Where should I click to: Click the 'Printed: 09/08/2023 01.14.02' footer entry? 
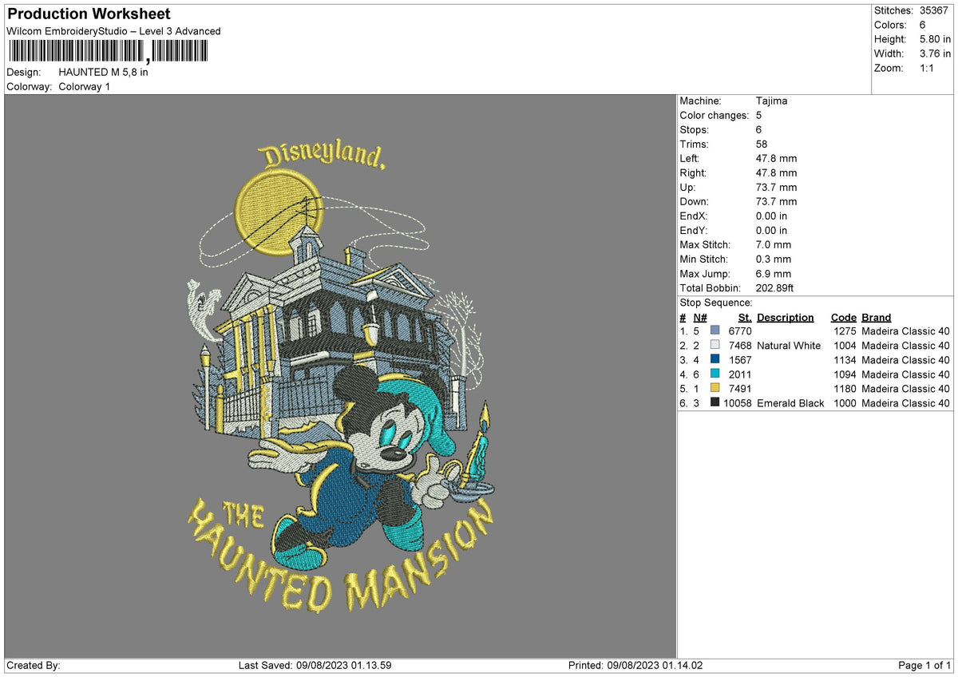pyautogui.click(x=635, y=666)
